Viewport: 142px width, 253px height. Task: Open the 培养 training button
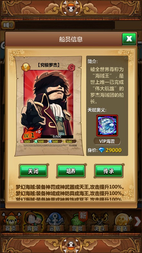coord(71,171)
